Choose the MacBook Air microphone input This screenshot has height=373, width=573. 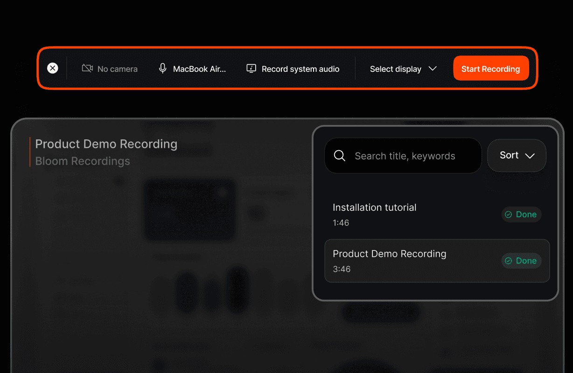tap(192, 69)
